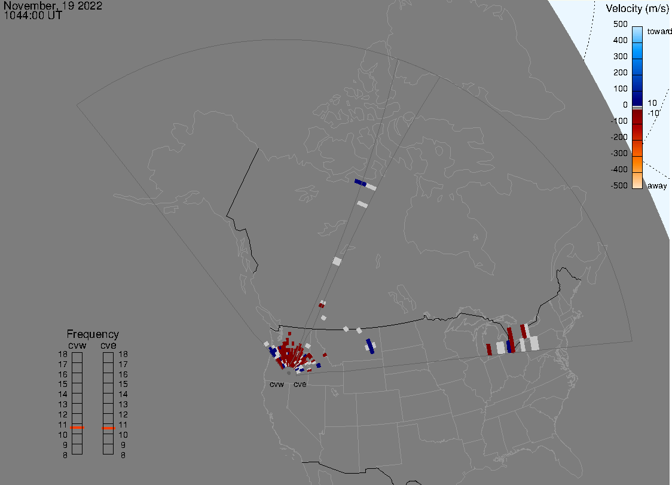Pick the pale peach swatch at color bar bottom
The image size is (672, 485).
(637, 181)
